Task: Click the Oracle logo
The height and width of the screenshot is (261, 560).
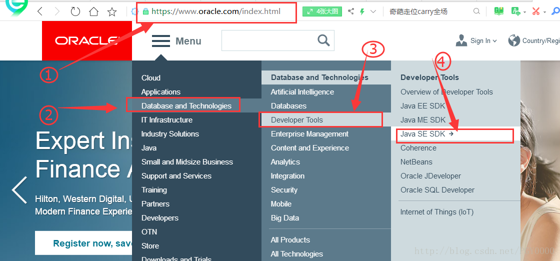Action: (x=87, y=40)
